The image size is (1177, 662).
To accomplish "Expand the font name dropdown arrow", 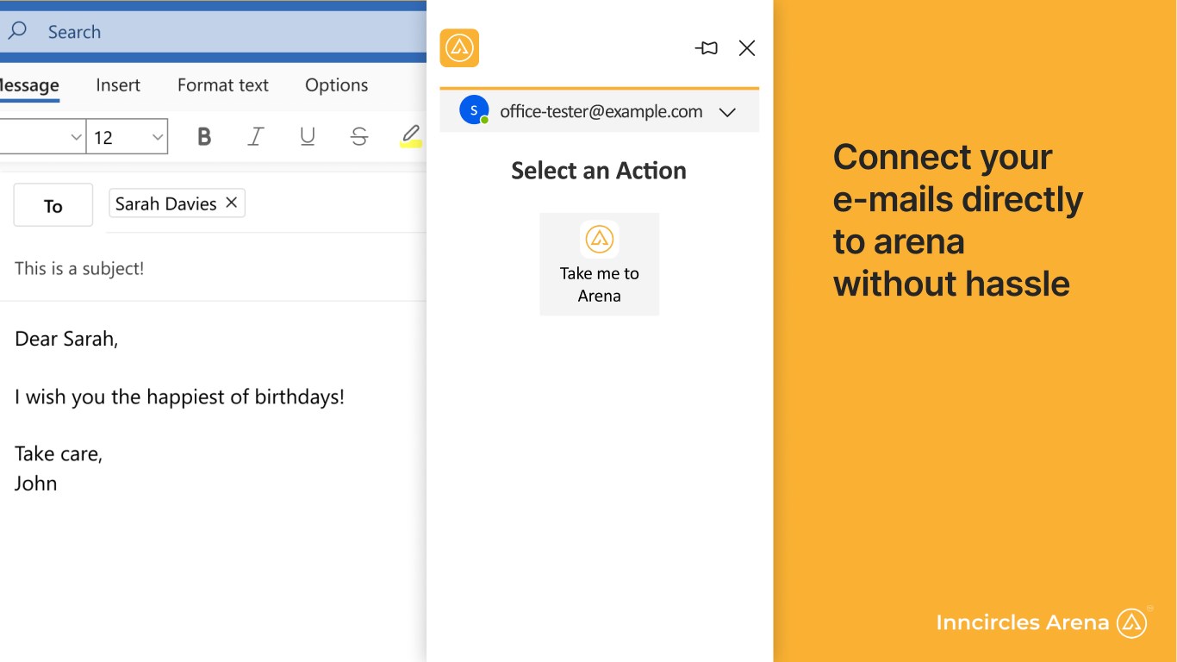I will (x=76, y=137).
